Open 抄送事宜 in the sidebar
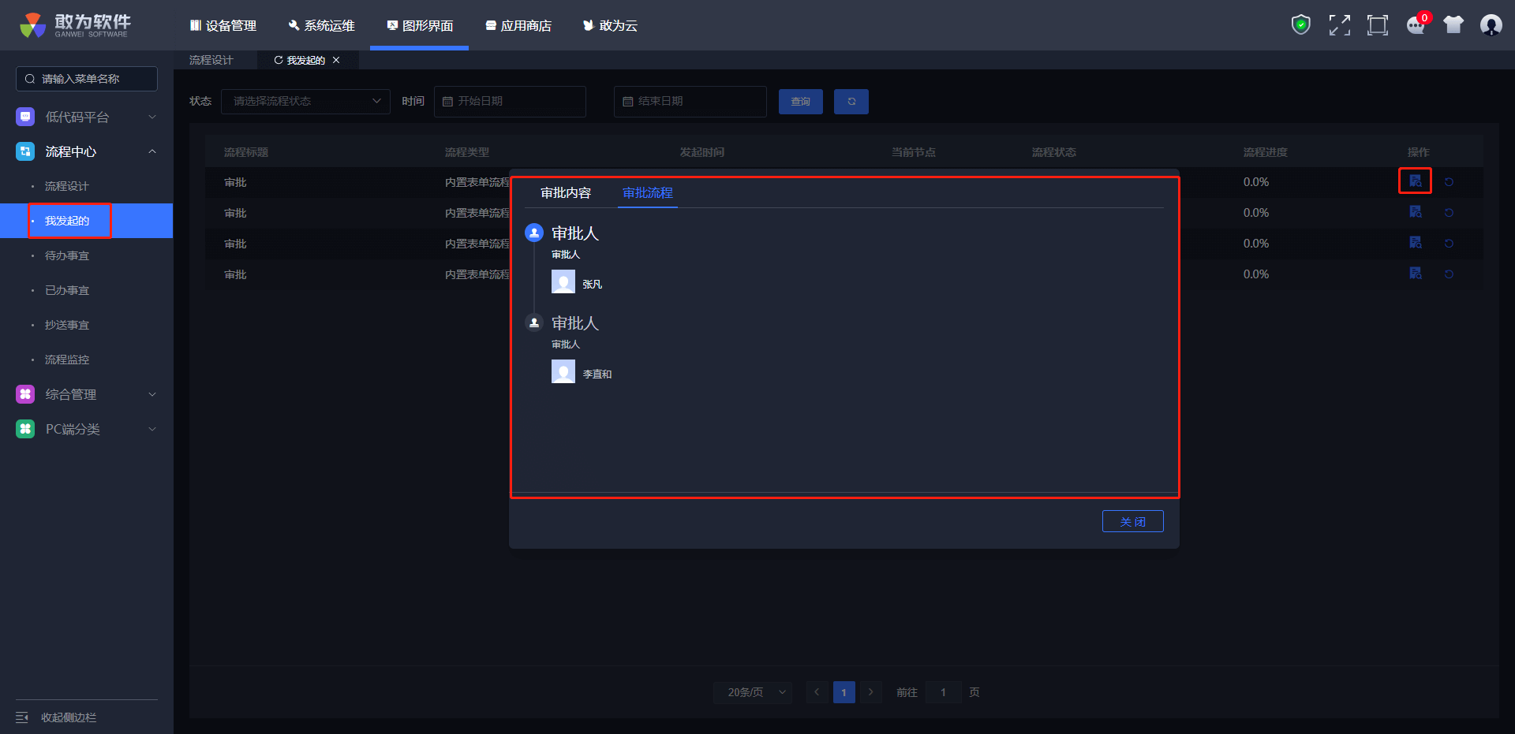 [x=67, y=325]
